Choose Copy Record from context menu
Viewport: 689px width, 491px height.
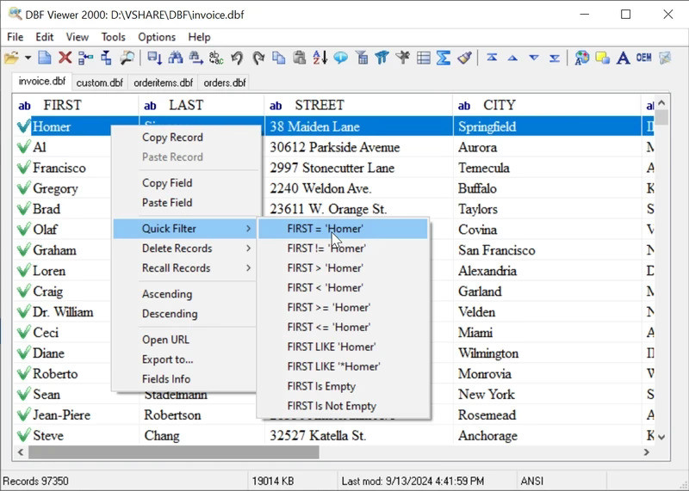point(184,138)
